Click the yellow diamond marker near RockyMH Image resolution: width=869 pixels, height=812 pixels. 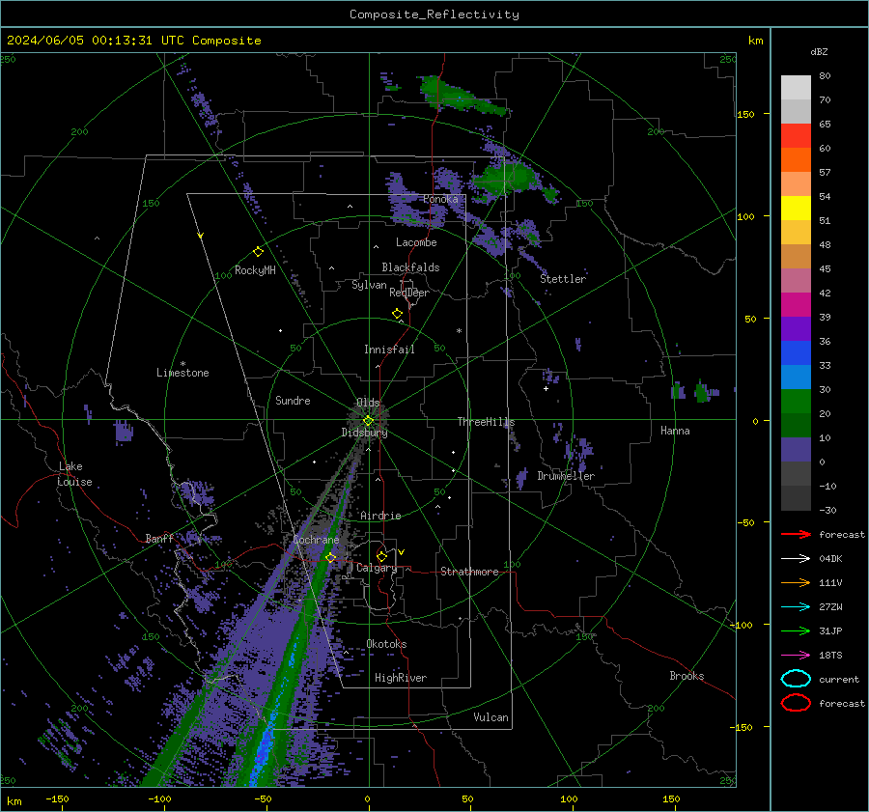[x=258, y=252]
